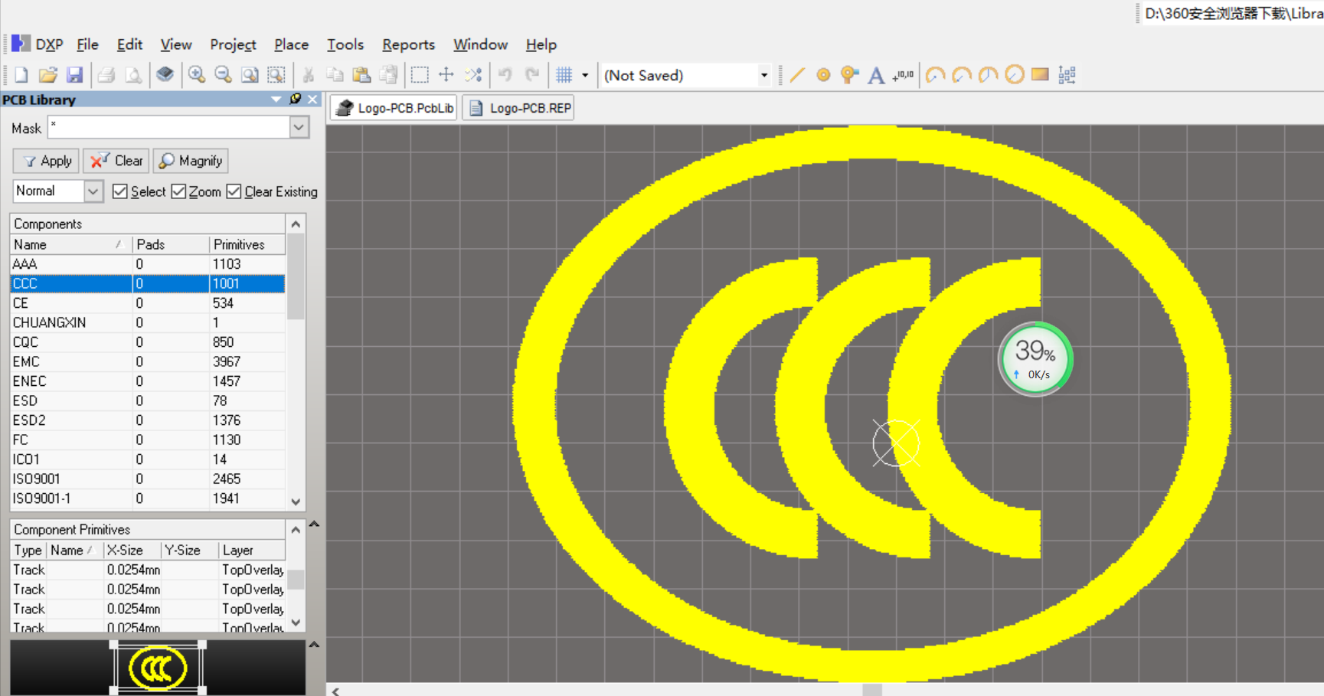Switch to Logo-PCB.REP tab
This screenshot has height=696, width=1324.
click(x=519, y=108)
